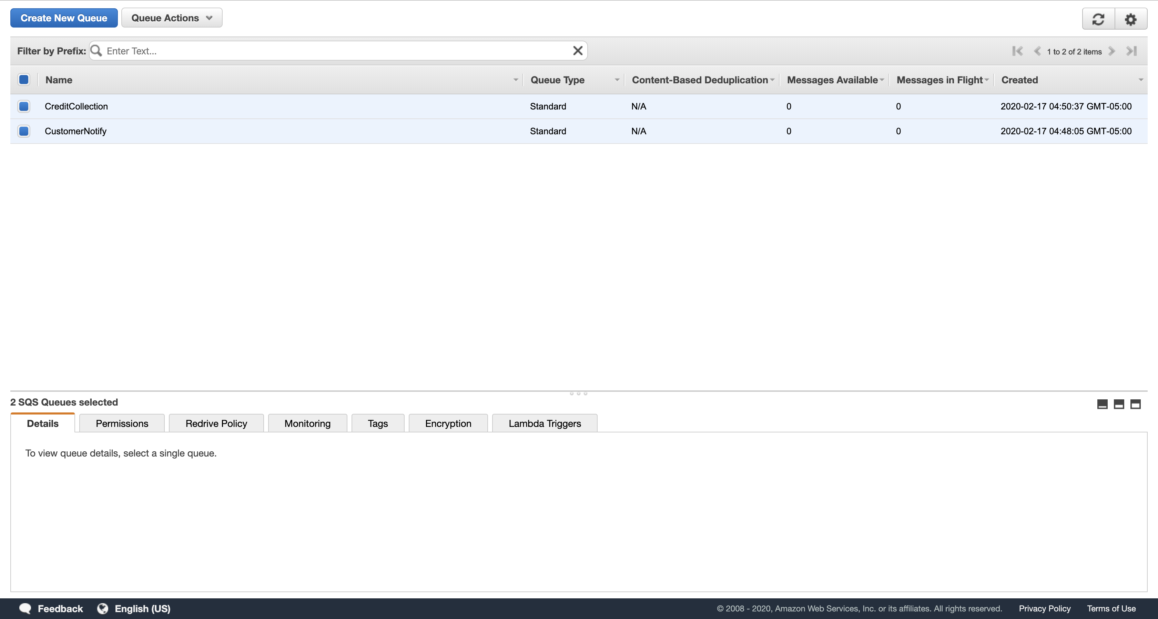Jump to last page of items
This screenshot has height=619, width=1158.
coord(1131,51)
